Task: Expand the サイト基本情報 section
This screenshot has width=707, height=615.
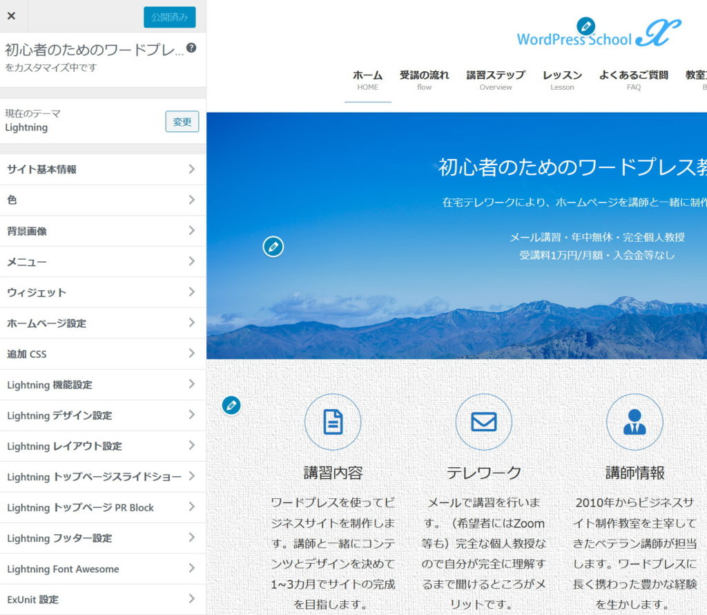Action: (103, 169)
